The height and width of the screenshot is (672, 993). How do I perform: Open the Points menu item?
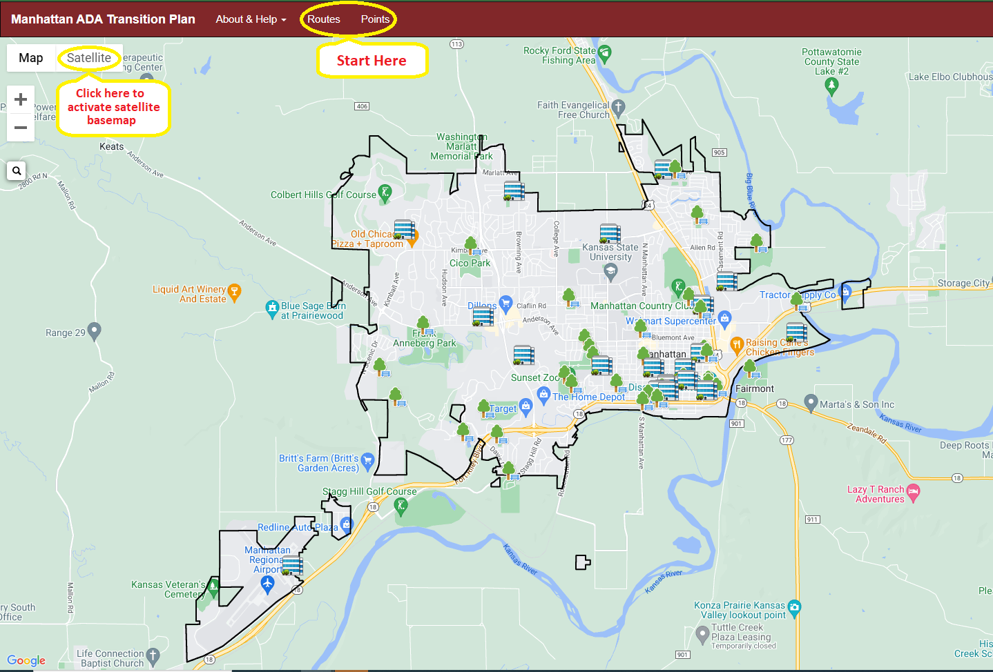[x=375, y=19]
